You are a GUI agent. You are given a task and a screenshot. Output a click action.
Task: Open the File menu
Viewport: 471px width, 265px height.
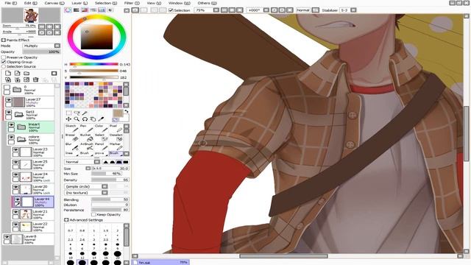click(x=10, y=3)
